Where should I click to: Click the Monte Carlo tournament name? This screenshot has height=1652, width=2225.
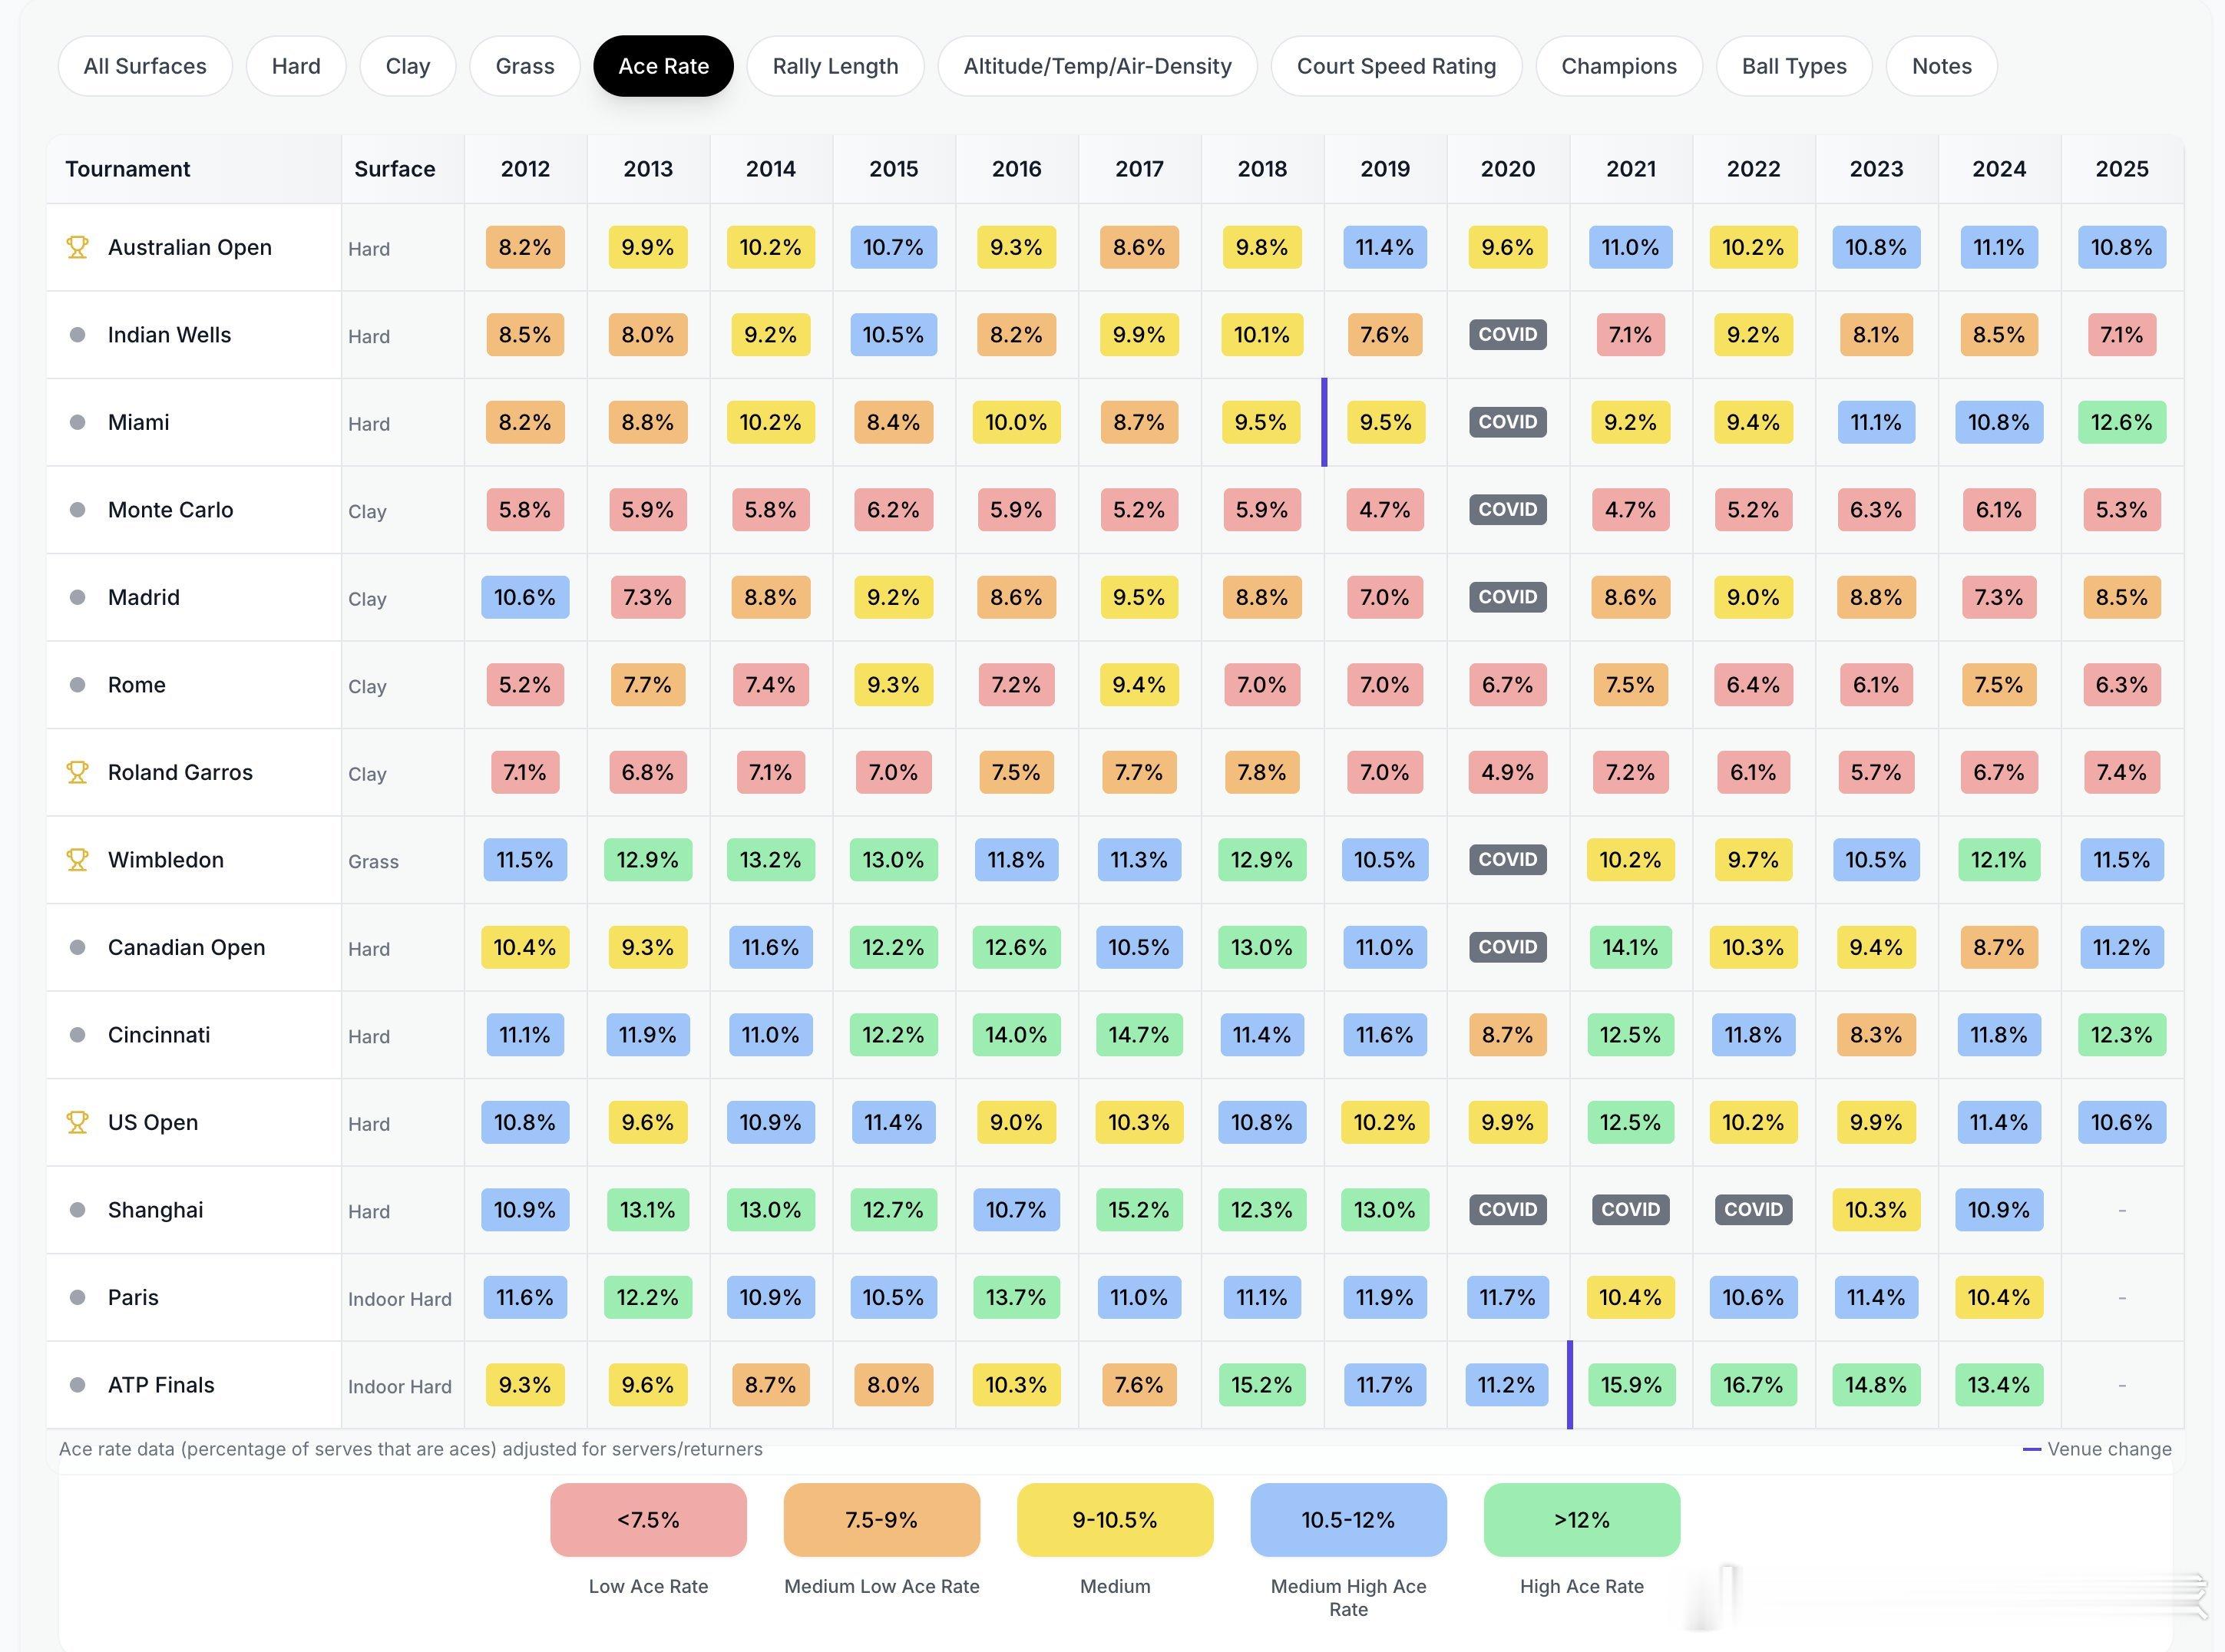click(171, 510)
